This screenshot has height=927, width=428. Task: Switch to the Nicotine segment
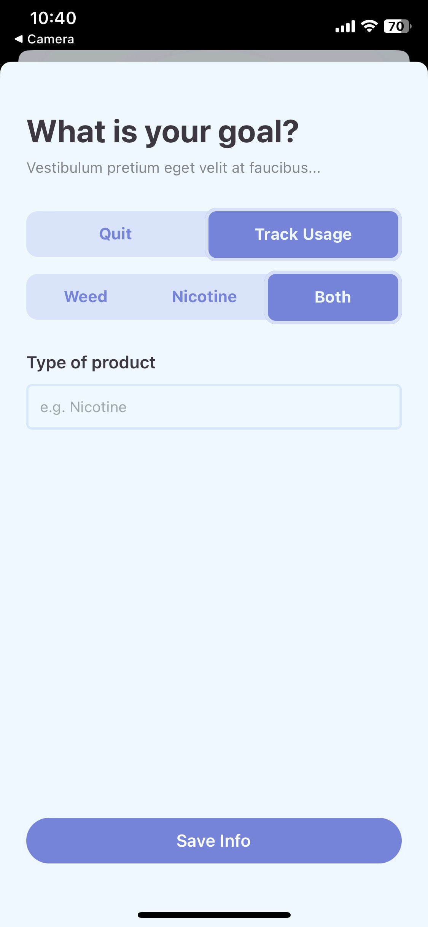(x=204, y=297)
